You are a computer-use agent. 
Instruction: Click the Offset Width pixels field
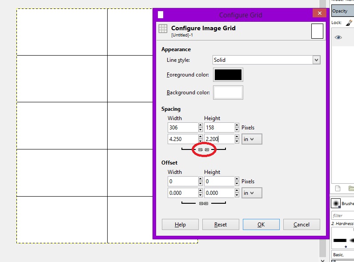tap(183, 181)
